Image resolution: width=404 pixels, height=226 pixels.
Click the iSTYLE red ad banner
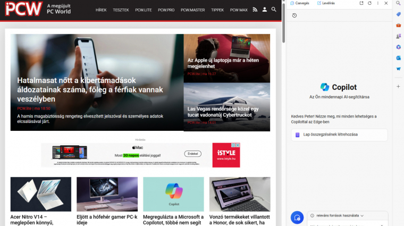pyautogui.click(x=226, y=155)
